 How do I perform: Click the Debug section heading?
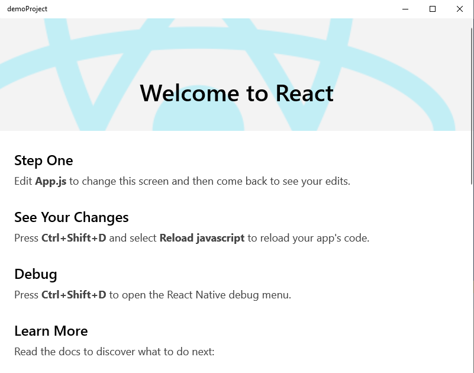pos(36,274)
